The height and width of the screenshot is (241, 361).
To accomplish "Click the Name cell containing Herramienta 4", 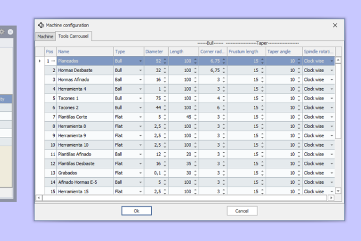I will tap(84, 89).
